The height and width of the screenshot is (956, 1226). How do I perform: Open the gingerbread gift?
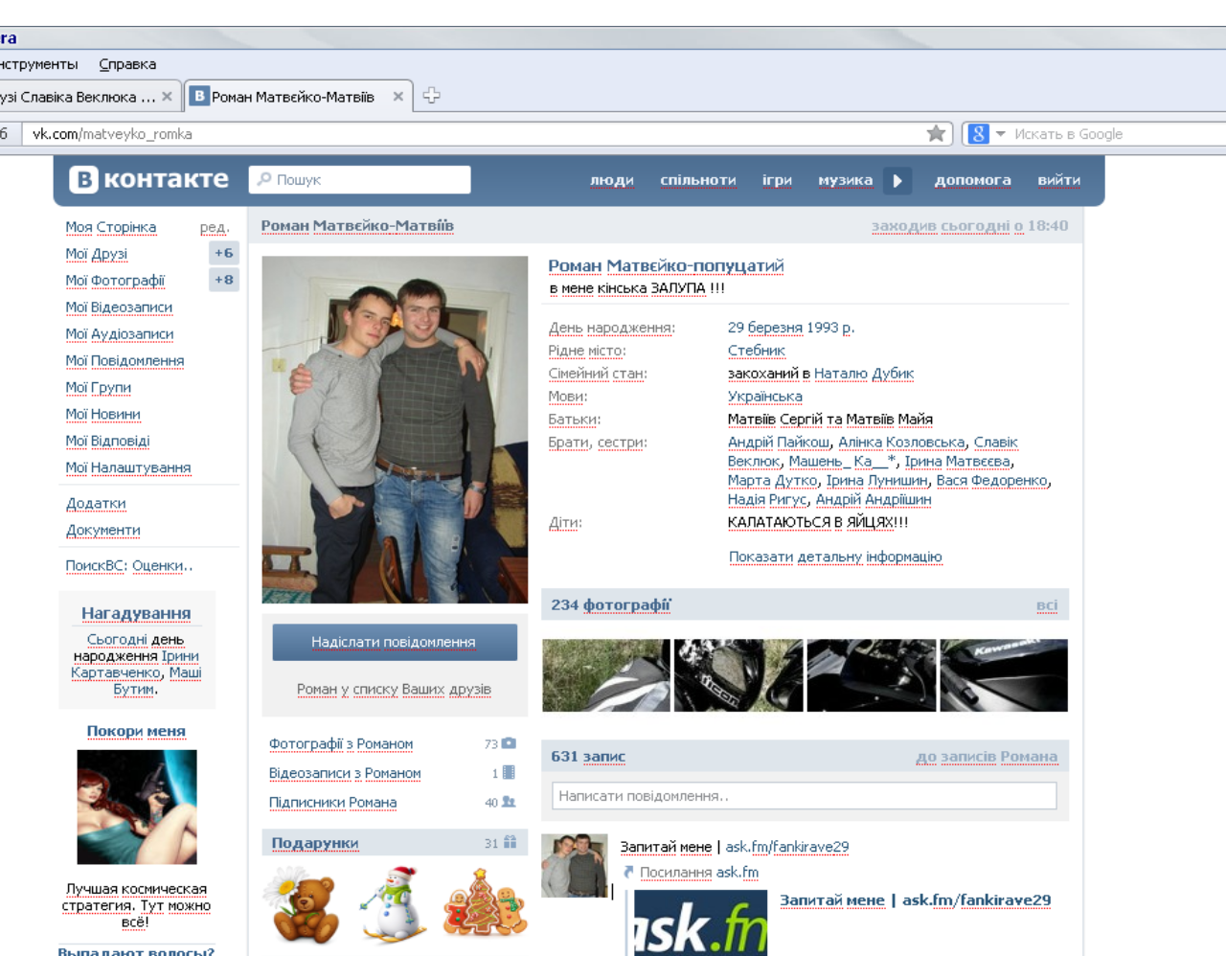click(486, 902)
